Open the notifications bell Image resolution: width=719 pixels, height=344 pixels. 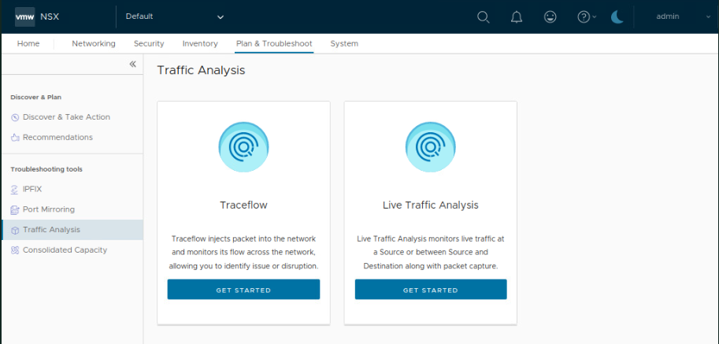tap(517, 17)
